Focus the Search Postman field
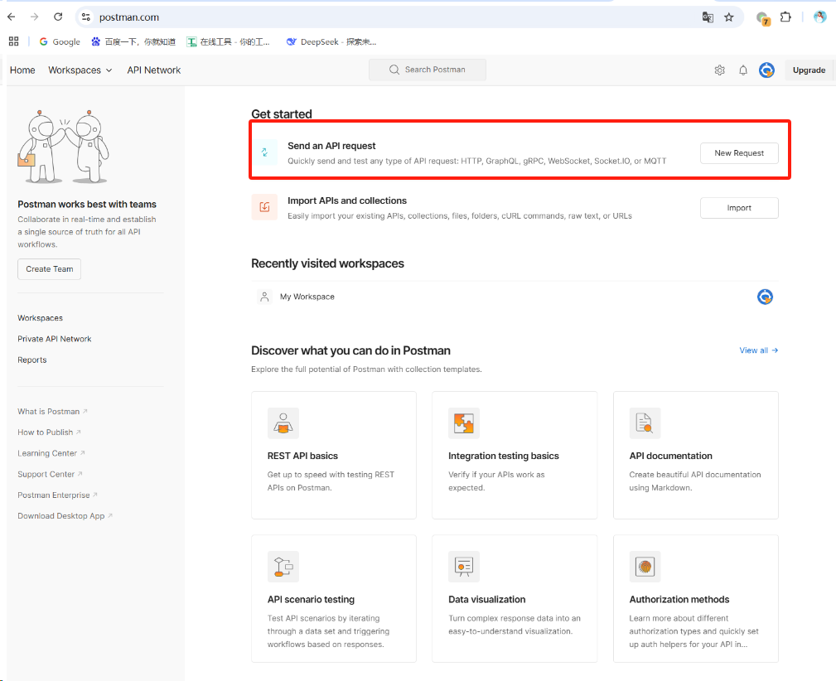Image resolution: width=836 pixels, height=681 pixels. [427, 70]
